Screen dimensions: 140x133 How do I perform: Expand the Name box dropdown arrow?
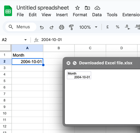pos(26,40)
